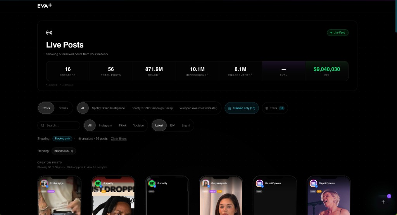Click the $9,040,030 EIV value
Screen dimensions: 397x215
pyautogui.click(x=327, y=69)
